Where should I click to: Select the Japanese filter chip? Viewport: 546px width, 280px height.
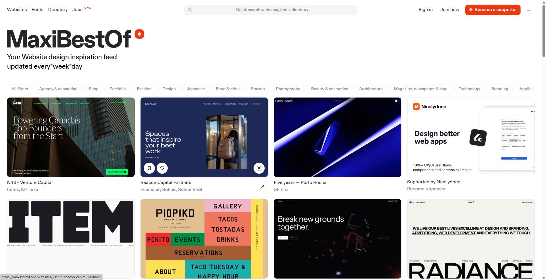click(x=196, y=89)
